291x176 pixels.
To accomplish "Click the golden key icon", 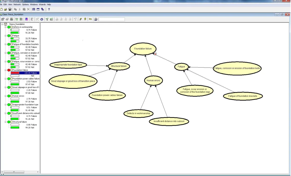I will coord(90,19).
